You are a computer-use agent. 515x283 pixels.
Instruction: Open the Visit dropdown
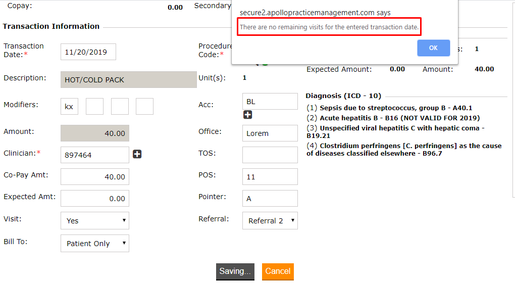(95, 221)
